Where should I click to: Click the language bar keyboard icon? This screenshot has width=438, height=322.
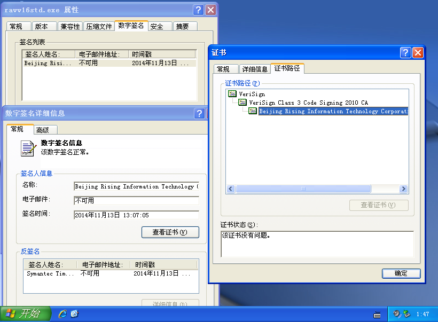coord(377,315)
